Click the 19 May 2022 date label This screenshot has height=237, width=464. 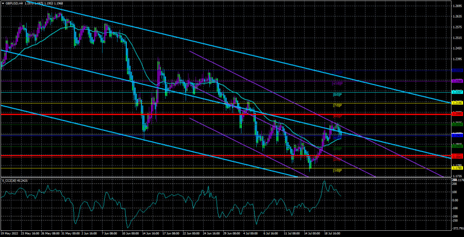click(11, 233)
